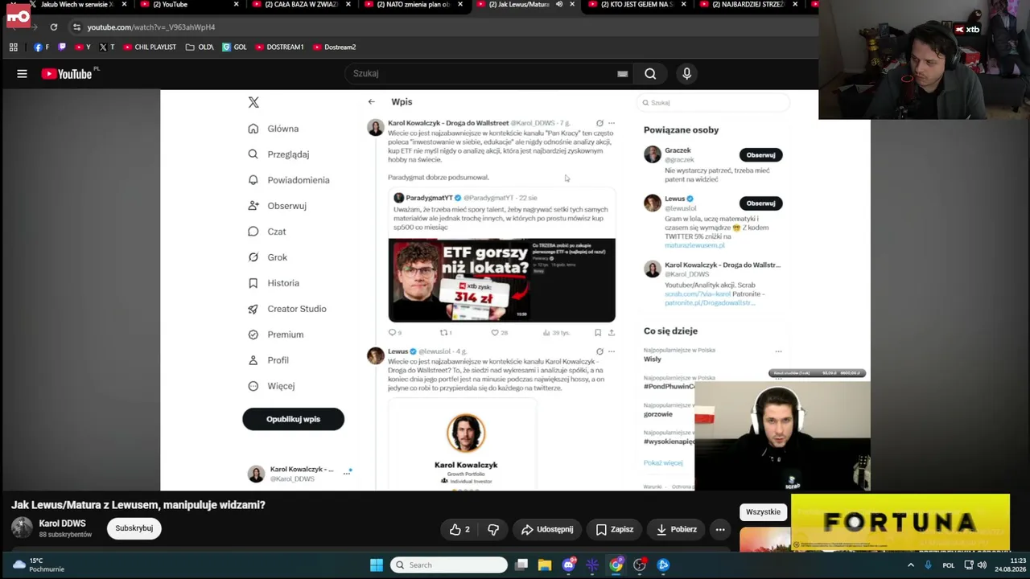Open the Windows Start menu
This screenshot has height=579, width=1030.
tap(376, 565)
